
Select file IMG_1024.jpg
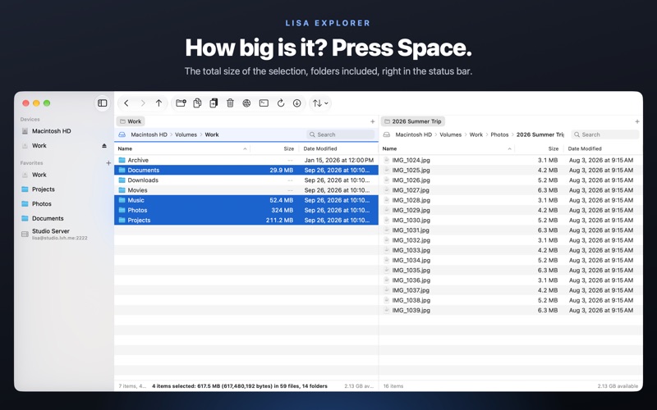pyautogui.click(x=511, y=160)
